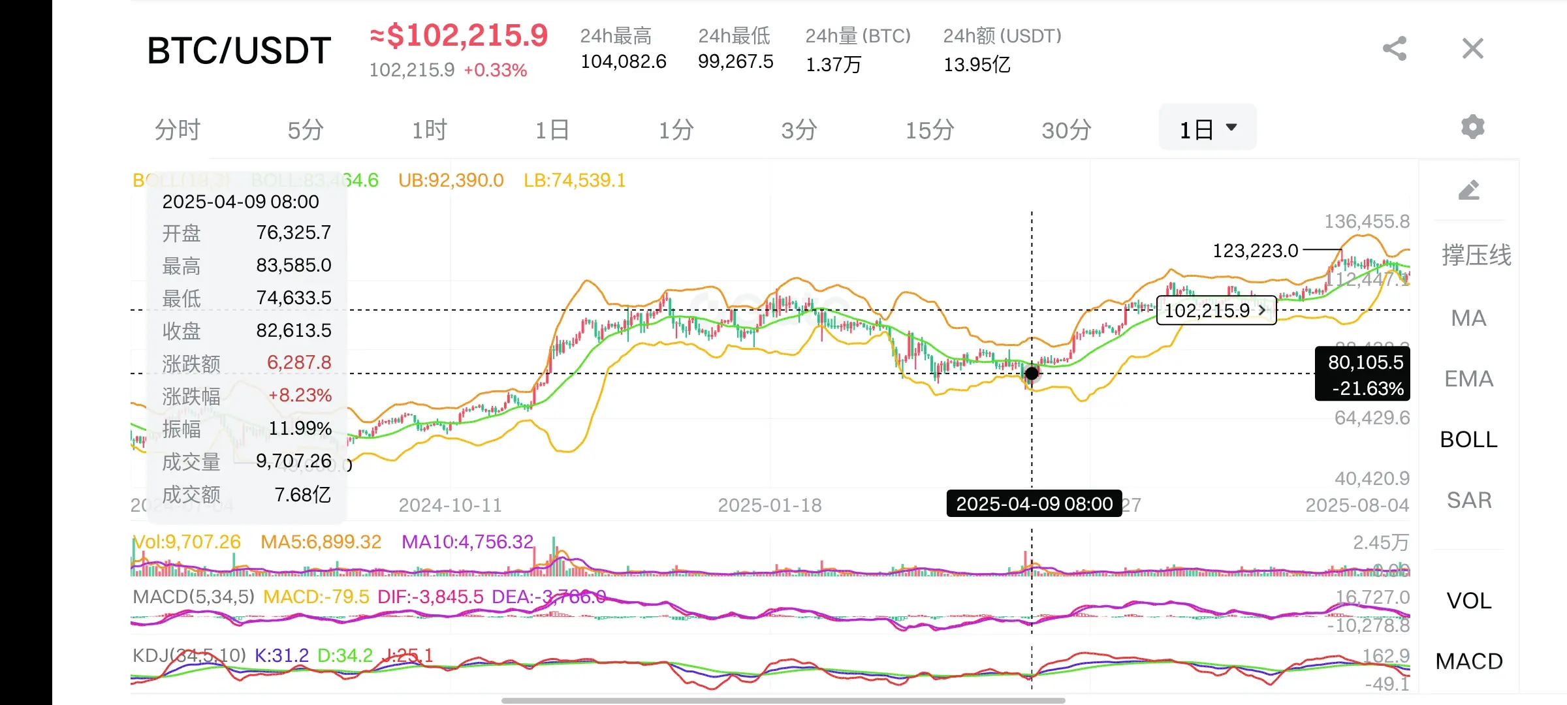Image resolution: width=1567 pixels, height=705 pixels.
Task: Click the horizontal scrollbar at bottom
Action: pos(783,700)
